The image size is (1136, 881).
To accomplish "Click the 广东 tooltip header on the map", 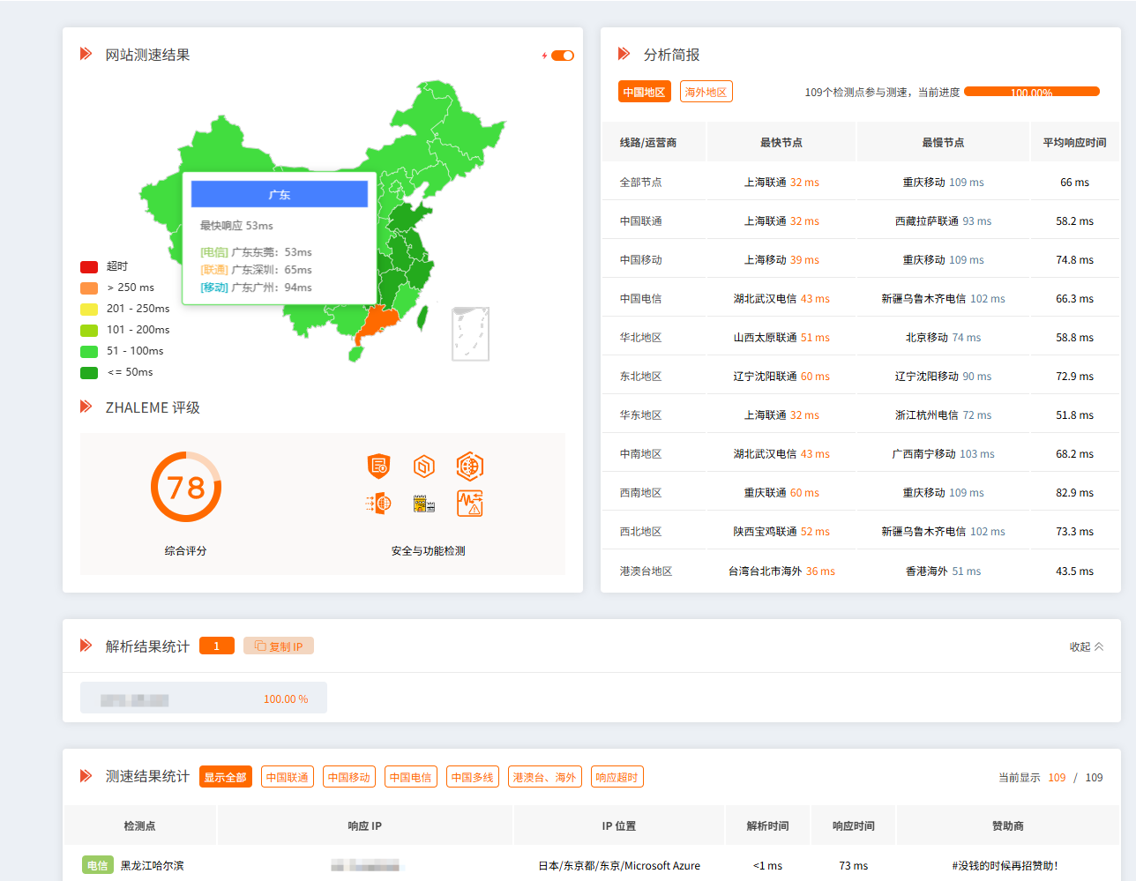I will point(280,192).
